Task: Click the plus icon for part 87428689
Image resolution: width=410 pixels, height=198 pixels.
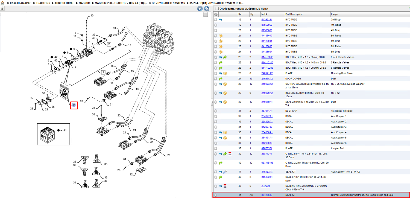Action: [x=216, y=195]
